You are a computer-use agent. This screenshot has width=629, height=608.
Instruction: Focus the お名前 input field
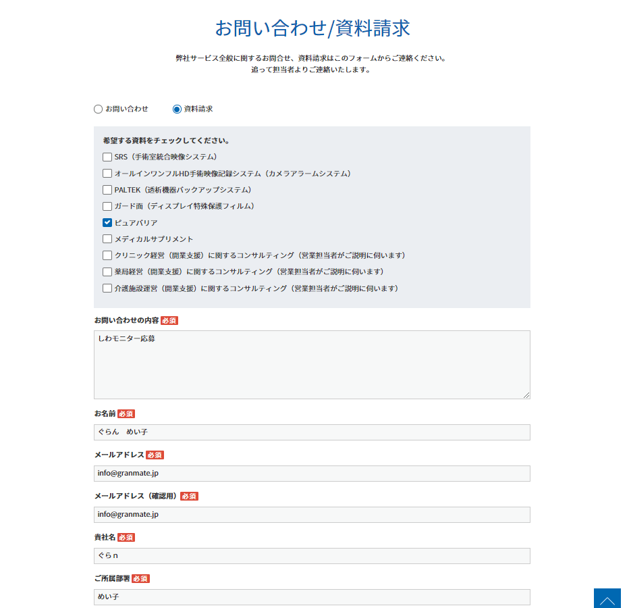(312, 432)
